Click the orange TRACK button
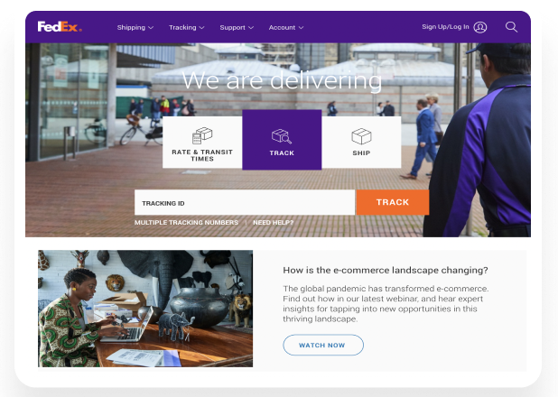 tap(393, 202)
